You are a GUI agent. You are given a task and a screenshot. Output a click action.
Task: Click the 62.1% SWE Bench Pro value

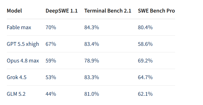[x=145, y=94]
